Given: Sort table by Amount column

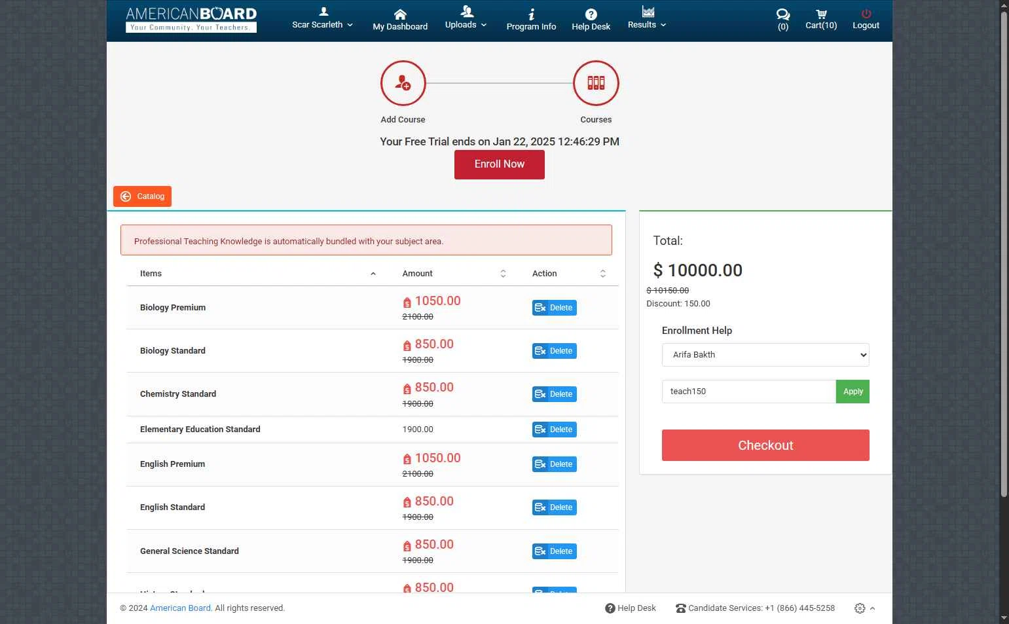Looking at the screenshot, I should click(x=454, y=274).
